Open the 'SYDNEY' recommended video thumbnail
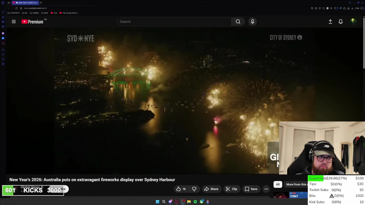The width and height of the screenshot is (365, 205). point(291,195)
